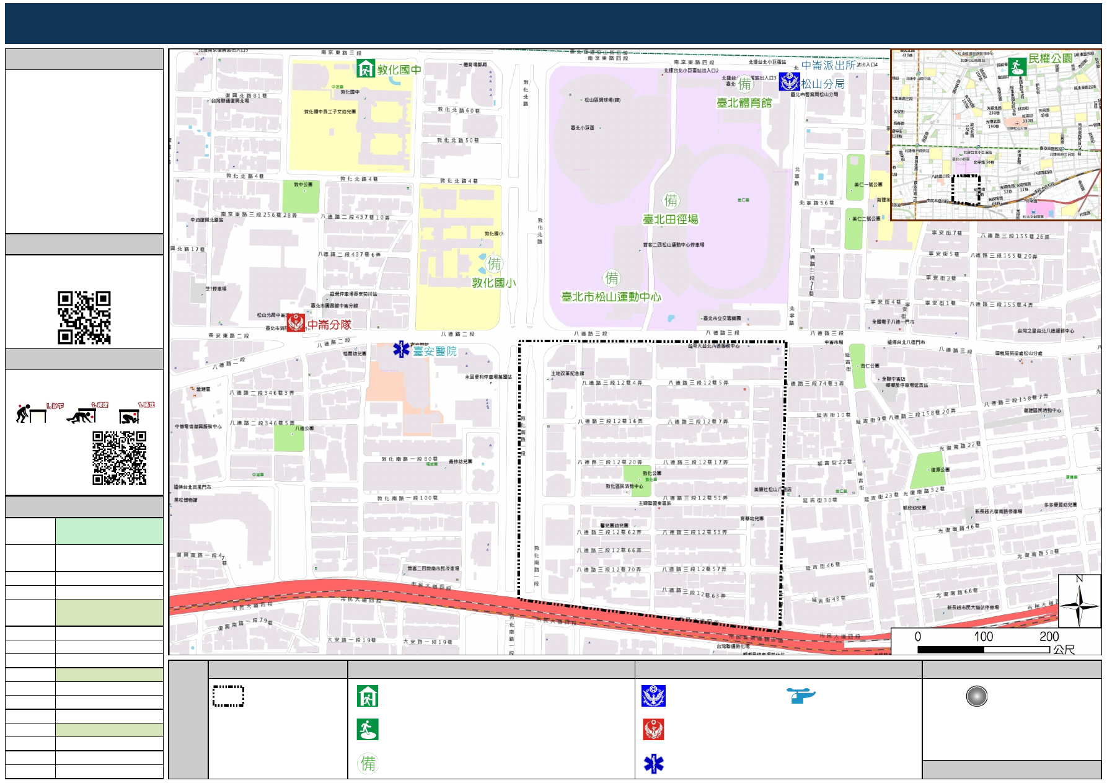
Task: Click the grey circle symbol in legend
Action: coord(976,696)
